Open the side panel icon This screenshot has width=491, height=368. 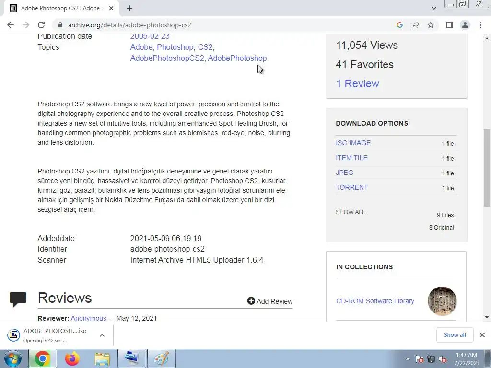pyautogui.click(x=450, y=25)
